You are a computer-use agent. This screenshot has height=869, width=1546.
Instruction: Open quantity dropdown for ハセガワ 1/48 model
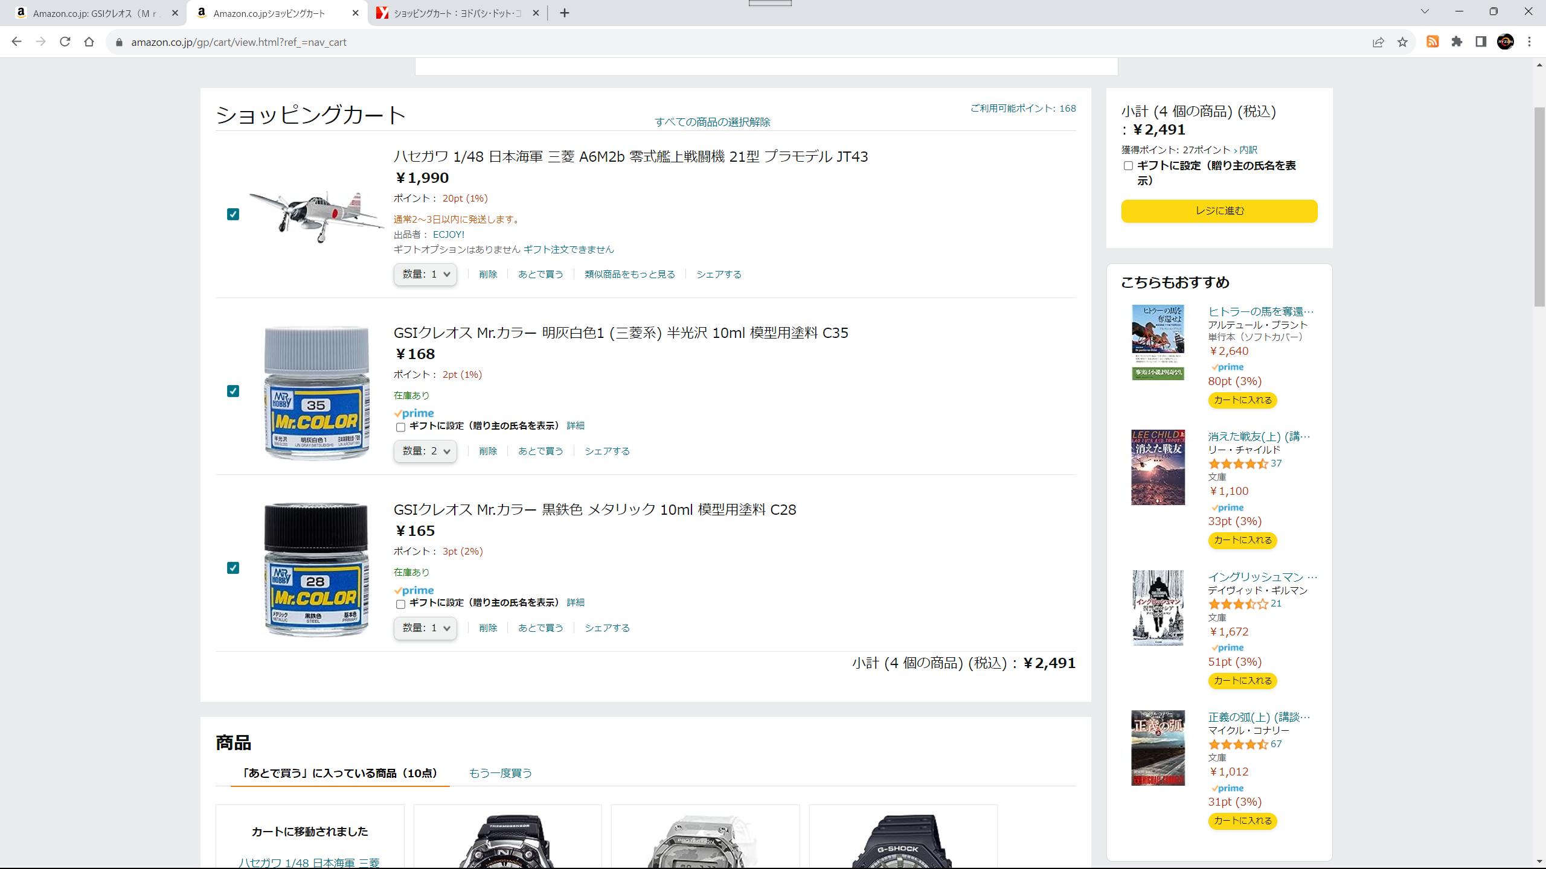pos(425,274)
